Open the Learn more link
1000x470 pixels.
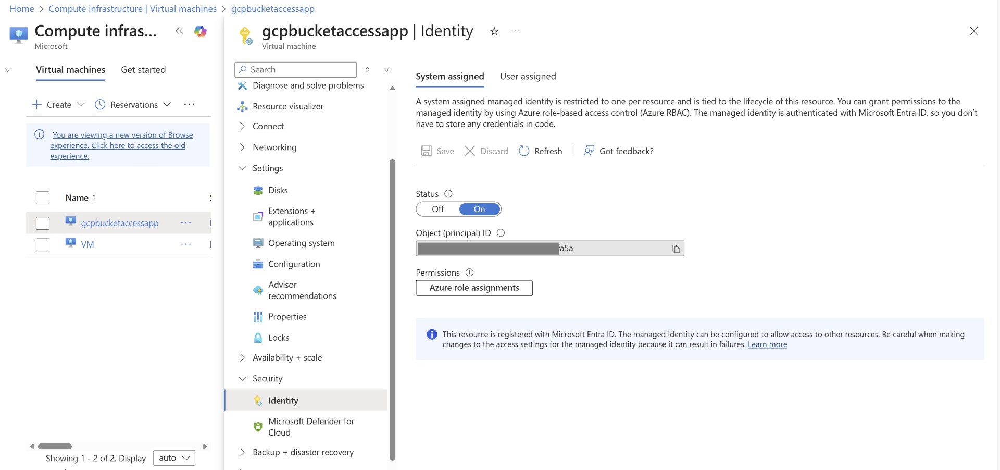pyautogui.click(x=767, y=344)
